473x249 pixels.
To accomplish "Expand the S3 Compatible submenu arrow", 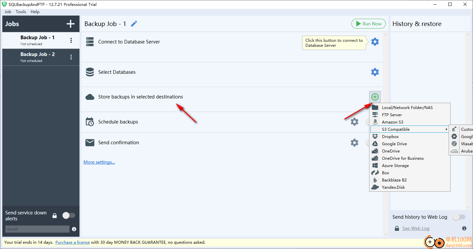I will 447,129.
